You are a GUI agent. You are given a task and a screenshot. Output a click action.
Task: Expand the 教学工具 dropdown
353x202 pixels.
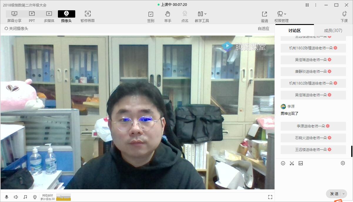(x=202, y=16)
